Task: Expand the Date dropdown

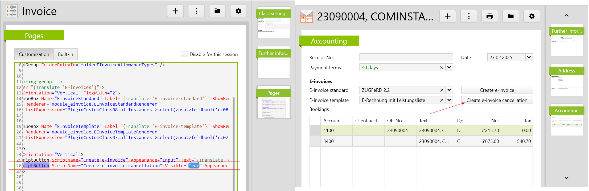Action: [529, 57]
